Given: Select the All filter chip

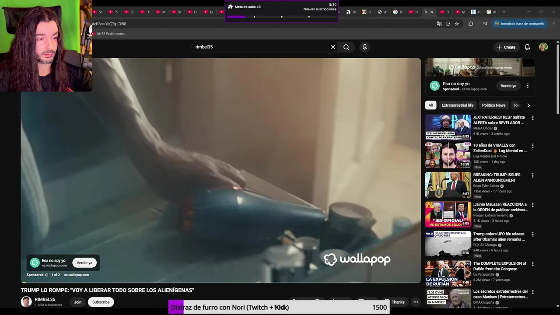Looking at the screenshot, I should click(430, 105).
